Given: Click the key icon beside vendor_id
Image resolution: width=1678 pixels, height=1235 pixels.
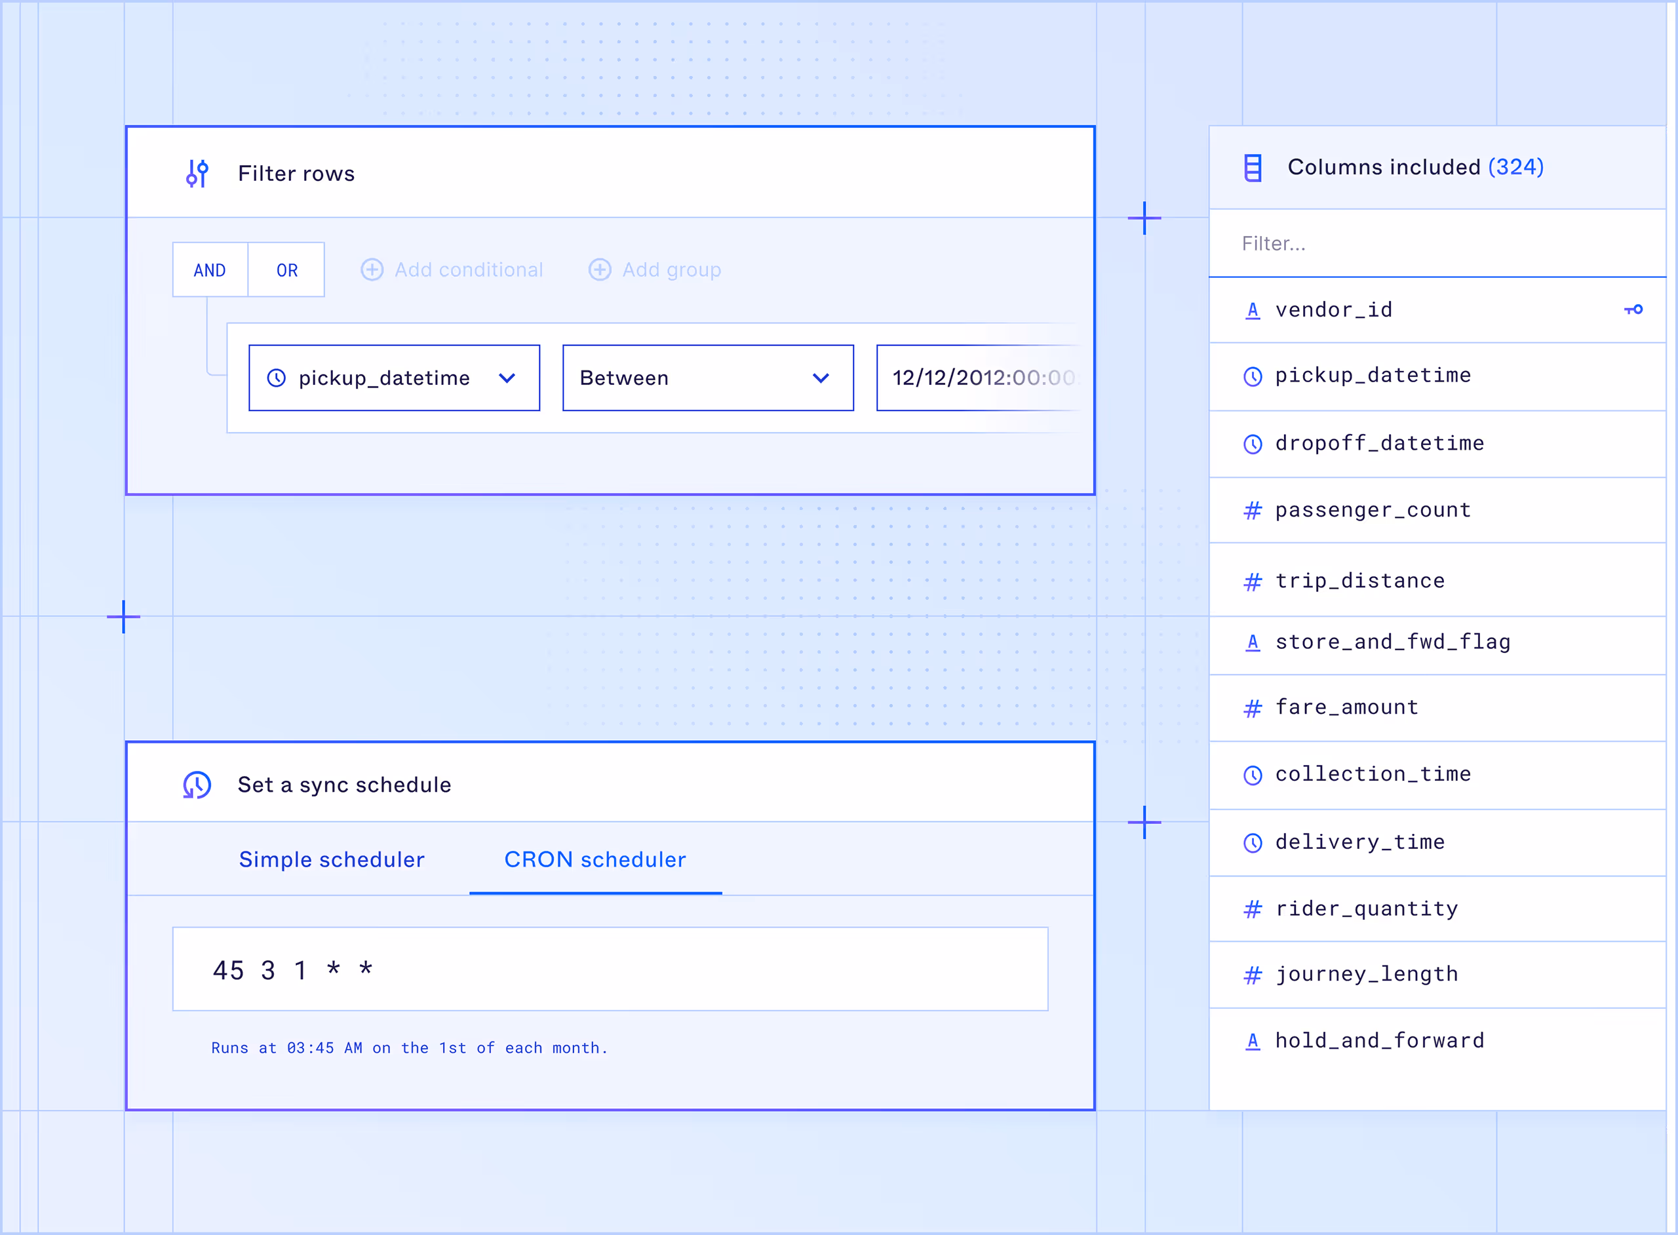Looking at the screenshot, I should tap(1633, 309).
